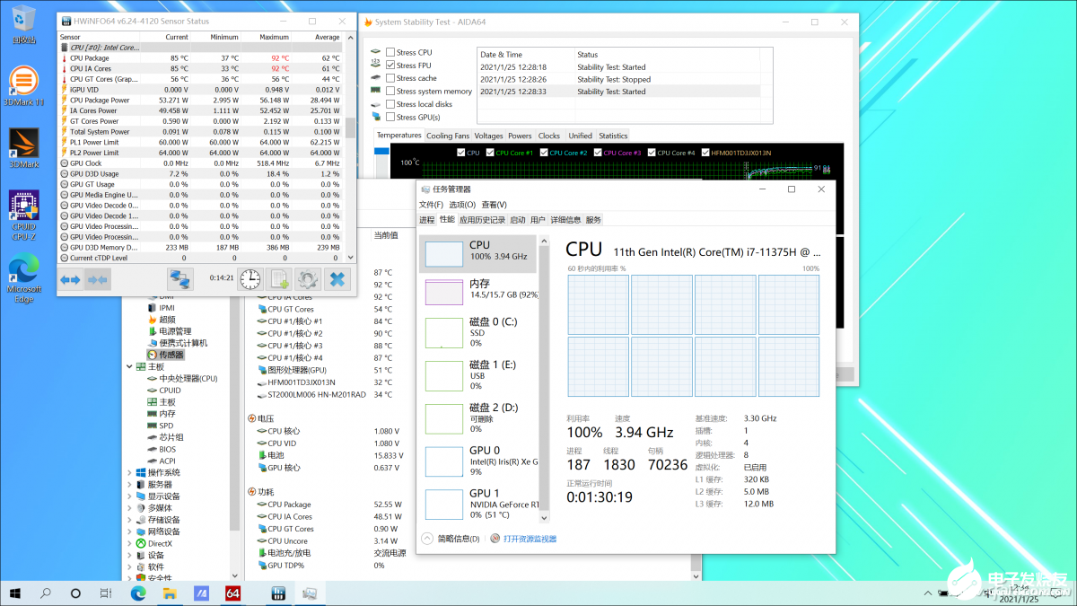The width and height of the screenshot is (1077, 606).
Task: Expand the 多媒体 tree node
Action: (130, 507)
